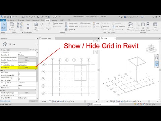This screenshot has height=121, width=161.
Task: Click the Edit Type button
Action: [34, 50]
